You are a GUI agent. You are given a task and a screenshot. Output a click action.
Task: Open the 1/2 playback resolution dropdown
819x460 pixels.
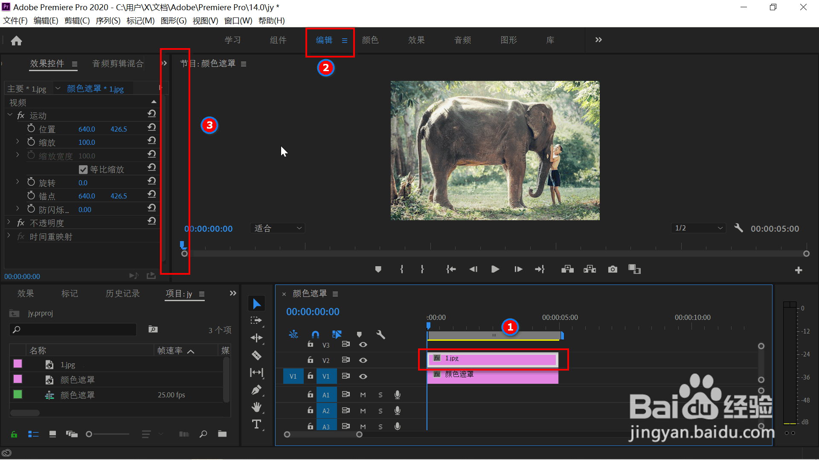[699, 228]
